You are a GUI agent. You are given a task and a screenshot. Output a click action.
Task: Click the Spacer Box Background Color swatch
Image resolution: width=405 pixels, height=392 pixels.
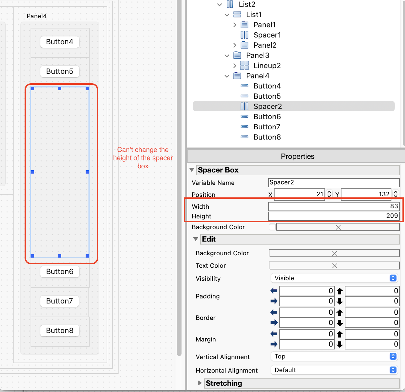click(272, 227)
